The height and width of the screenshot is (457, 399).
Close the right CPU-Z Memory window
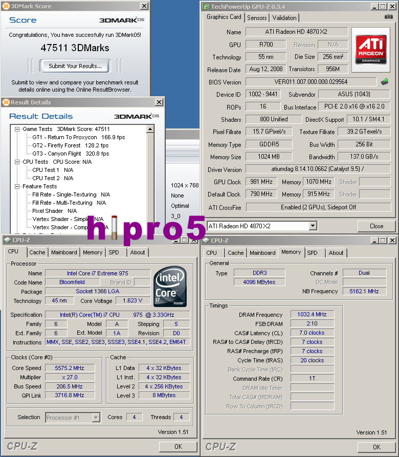[x=392, y=240]
